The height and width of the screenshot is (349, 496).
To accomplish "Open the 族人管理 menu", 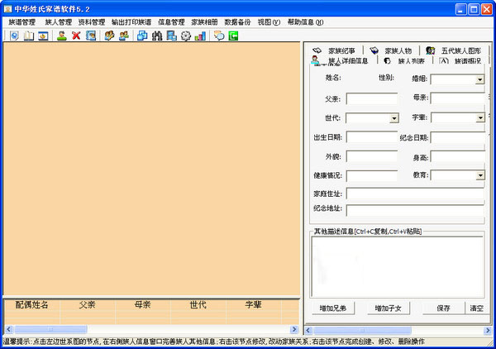I will pyautogui.click(x=59, y=22).
